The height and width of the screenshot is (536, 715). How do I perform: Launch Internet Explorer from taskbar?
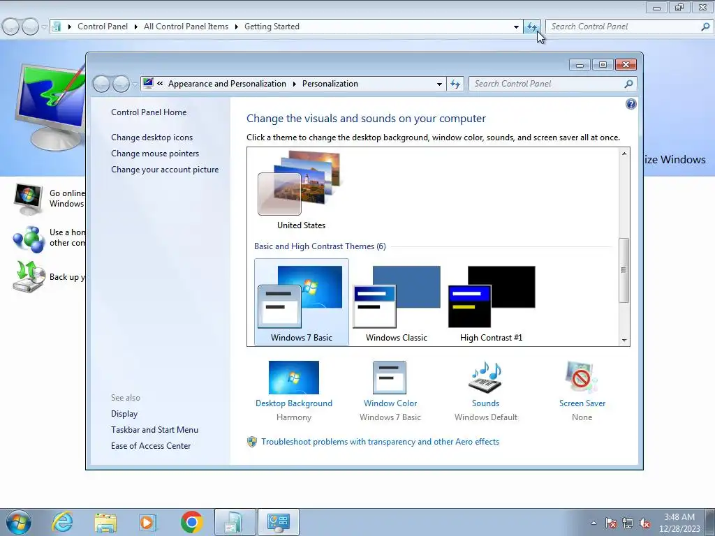tap(62, 522)
